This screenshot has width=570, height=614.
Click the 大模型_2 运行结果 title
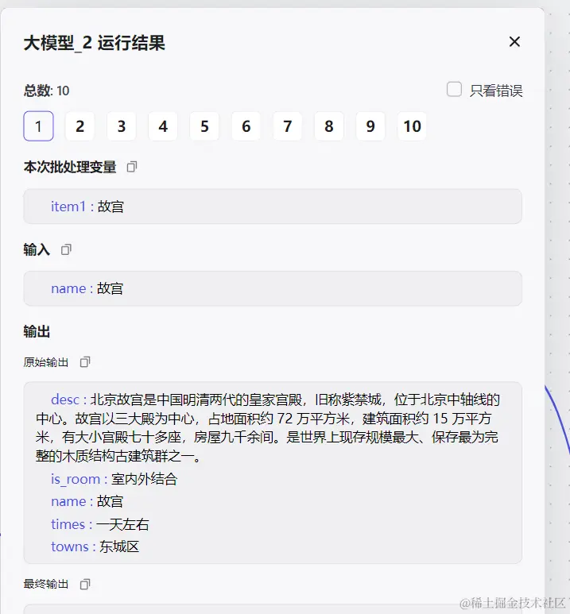tap(94, 43)
